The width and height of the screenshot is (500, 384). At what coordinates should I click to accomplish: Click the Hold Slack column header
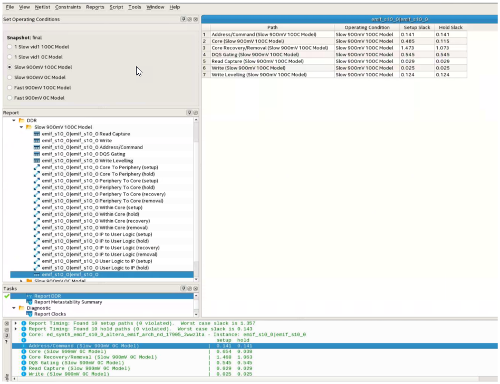pyautogui.click(x=450, y=27)
